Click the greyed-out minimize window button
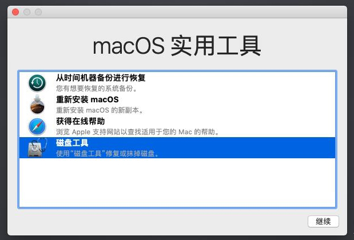The height and width of the screenshot is (240, 354). coord(27,12)
